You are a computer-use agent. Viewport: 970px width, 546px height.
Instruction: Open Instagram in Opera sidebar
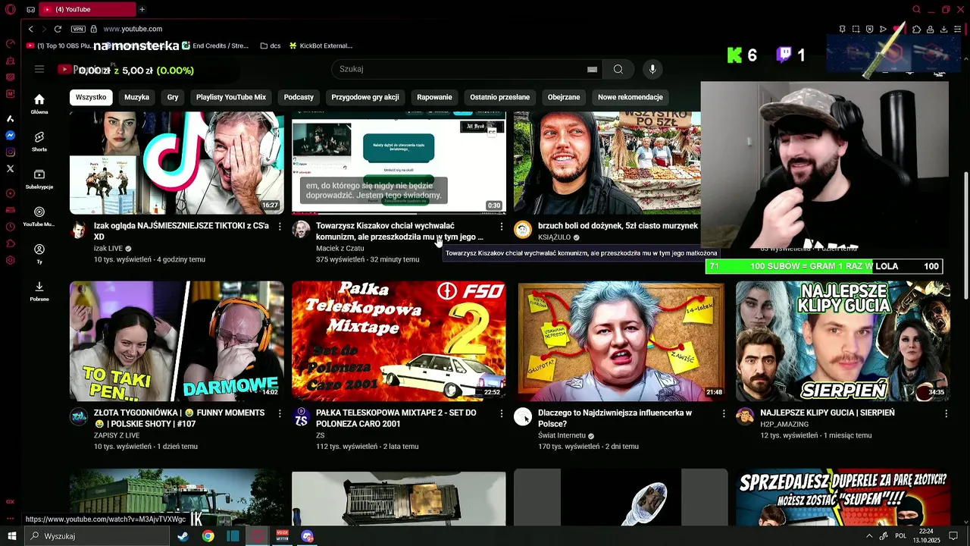point(11,152)
